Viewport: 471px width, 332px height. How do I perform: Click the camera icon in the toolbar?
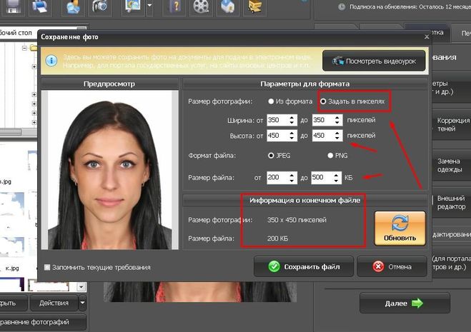(x=99, y=7)
